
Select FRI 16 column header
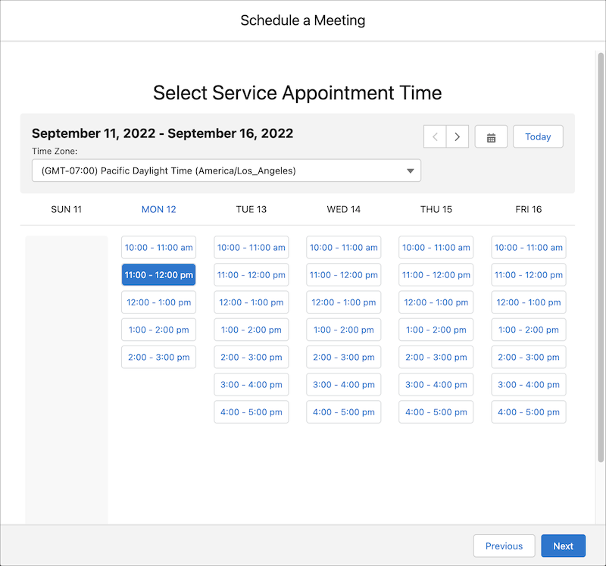(x=528, y=209)
